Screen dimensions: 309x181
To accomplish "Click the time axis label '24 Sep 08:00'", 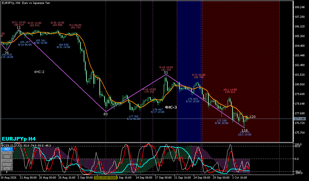I will [x=202, y=177].
